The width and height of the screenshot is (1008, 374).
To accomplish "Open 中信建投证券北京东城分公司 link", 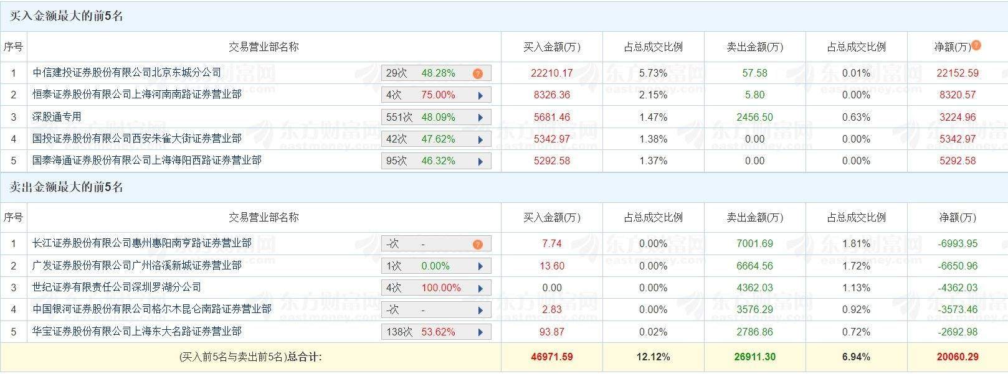I will click(x=127, y=73).
